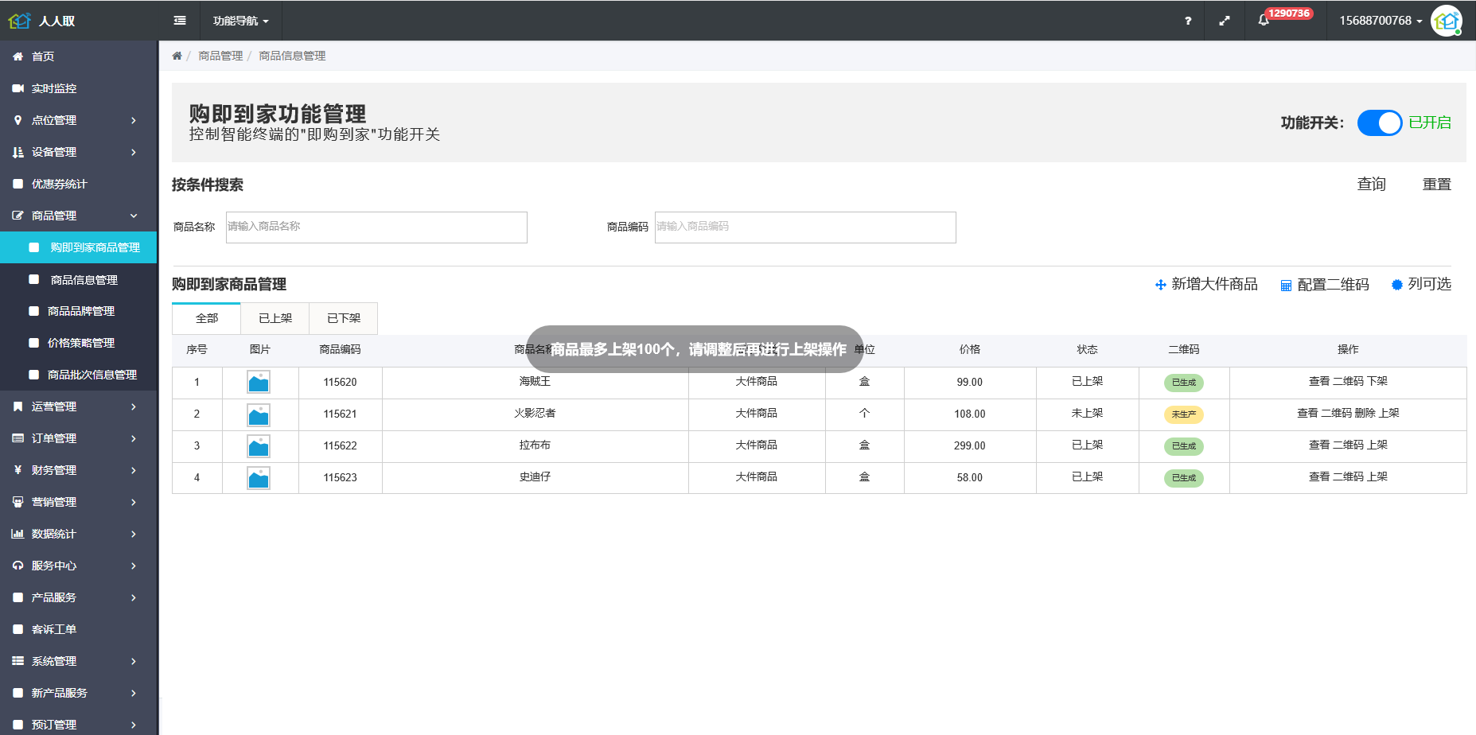Viewport: 1476px width, 735px height.
Task: Click the 商品名称 input field
Action: click(x=376, y=227)
